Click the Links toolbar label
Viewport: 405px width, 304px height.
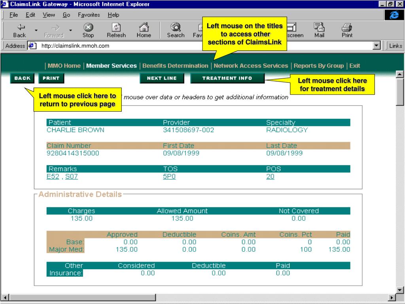[x=396, y=46]
